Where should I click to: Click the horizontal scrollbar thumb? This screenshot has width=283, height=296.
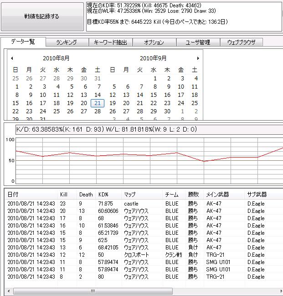tap(93, 291)
